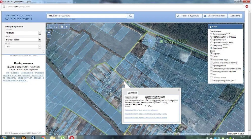Close the Ділянка info popup
This screenshot has width=252, height=139.
[179, 90]
